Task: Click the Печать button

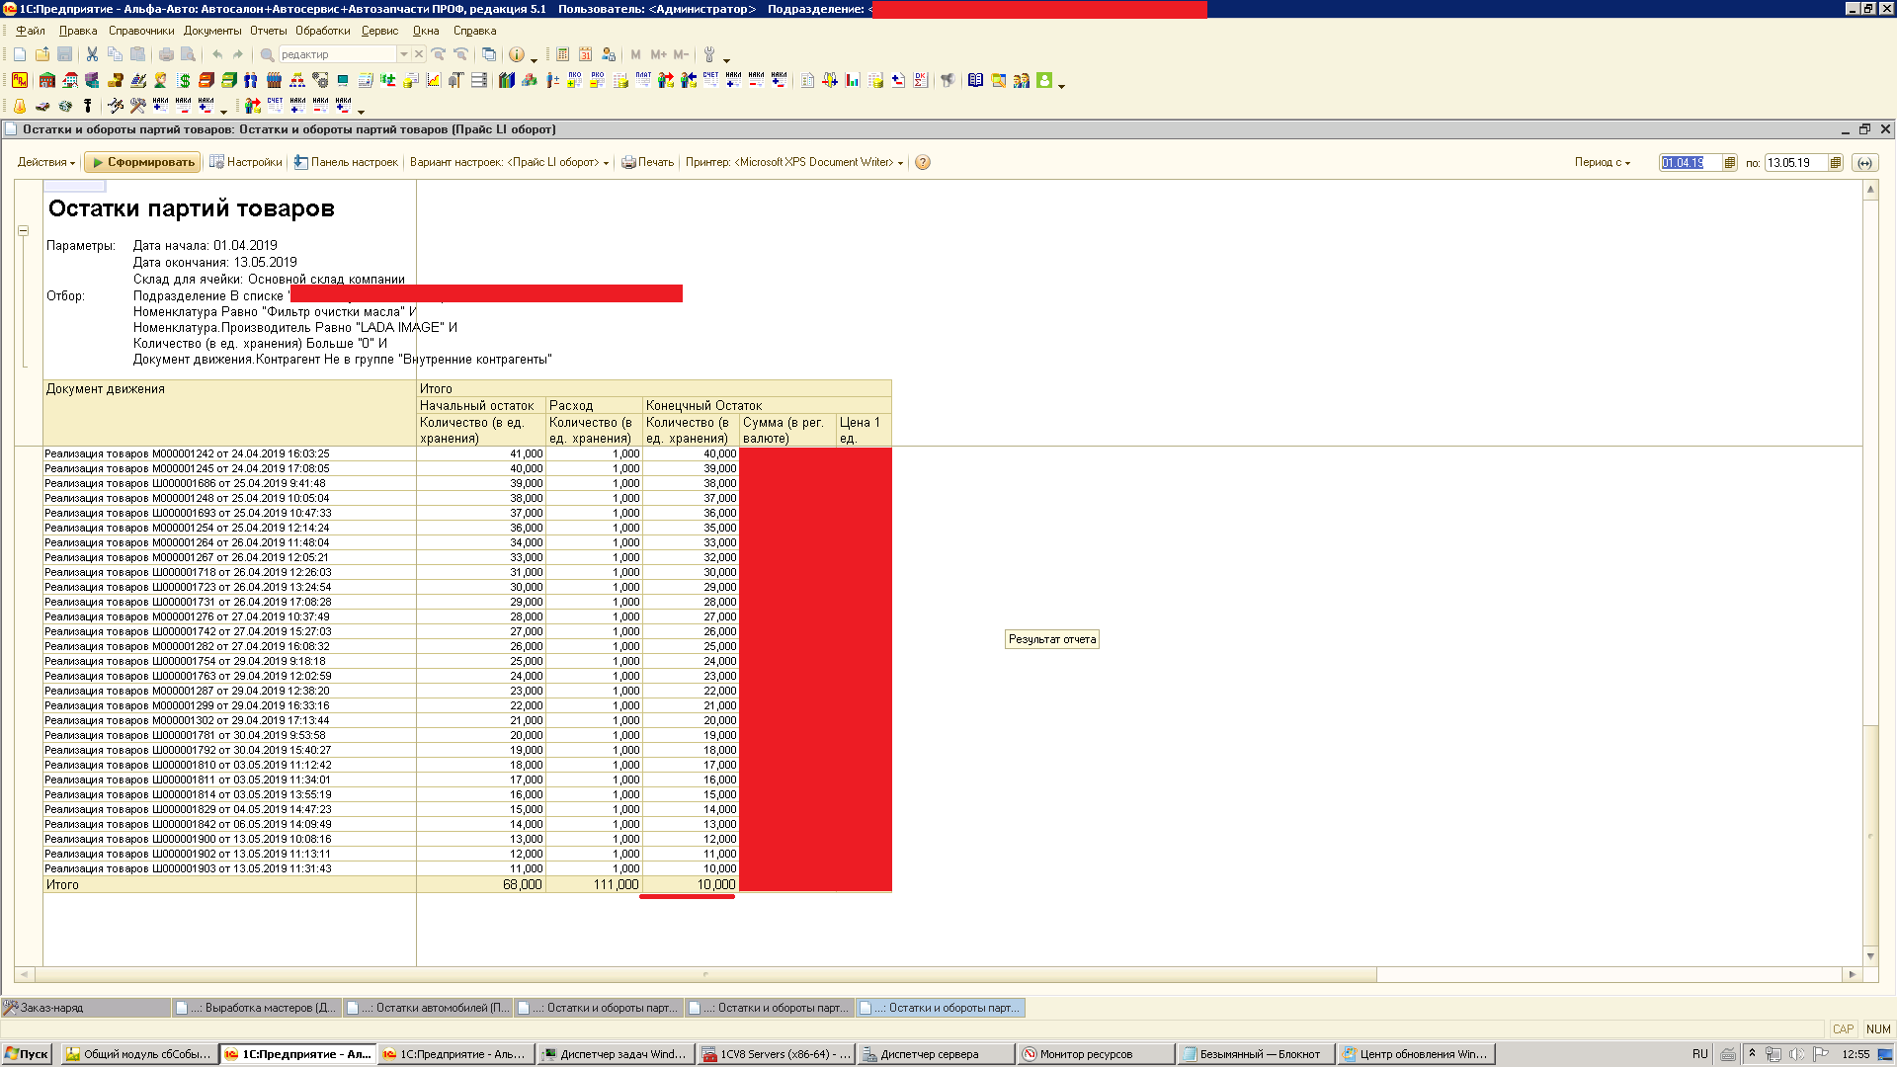Action: coord(647,162)
